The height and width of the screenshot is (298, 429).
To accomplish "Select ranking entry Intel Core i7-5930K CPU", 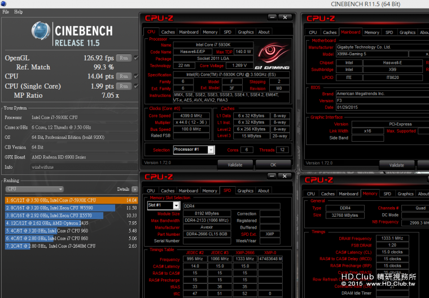I will pos(71,200).
